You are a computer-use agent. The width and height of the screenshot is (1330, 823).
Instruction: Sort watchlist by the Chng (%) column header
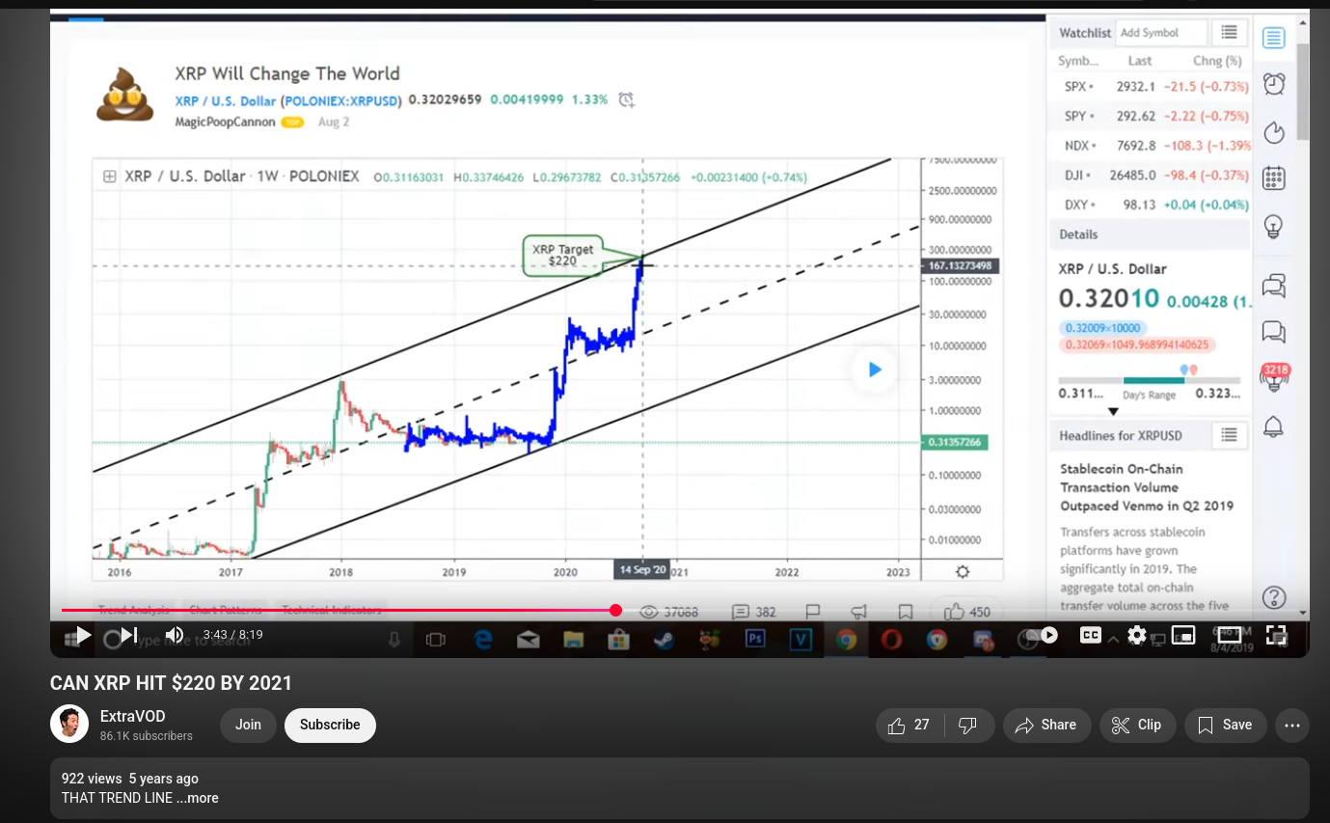coord(1217,61)
